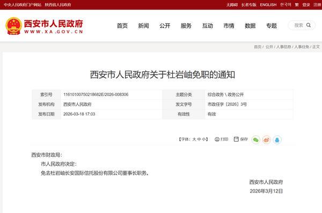Click the 登录 login link
Screen dimensions: 322x213
coord(306,5)
